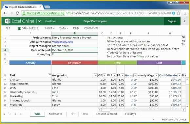This screenshot has height=124, width=190.
Task: Select the Date of Report cell October 18, 2011
Action: point(75,50)
